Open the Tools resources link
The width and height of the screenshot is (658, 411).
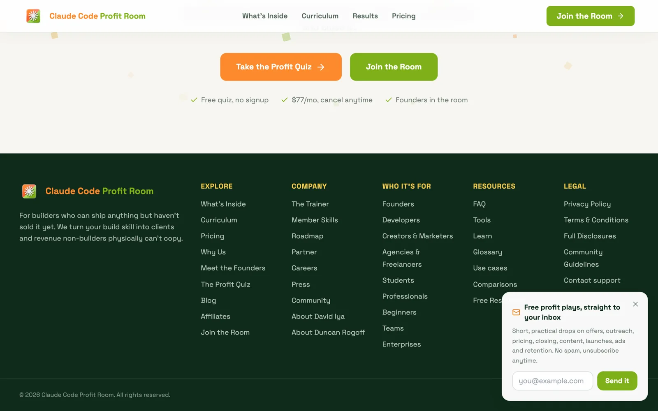pos(482,220)
